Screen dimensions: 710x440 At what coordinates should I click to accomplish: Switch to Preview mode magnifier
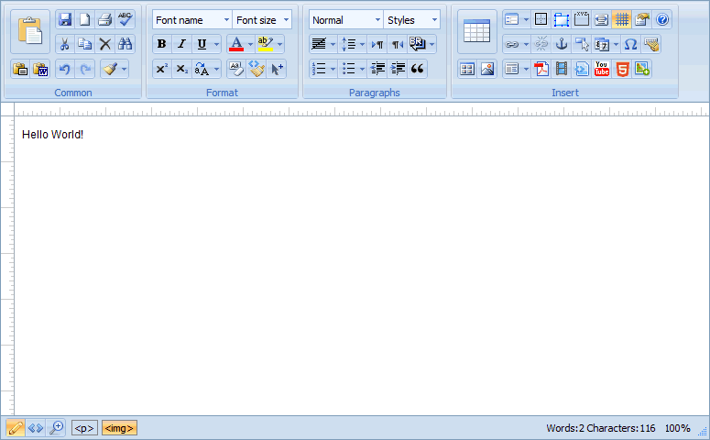coord(56,428)
